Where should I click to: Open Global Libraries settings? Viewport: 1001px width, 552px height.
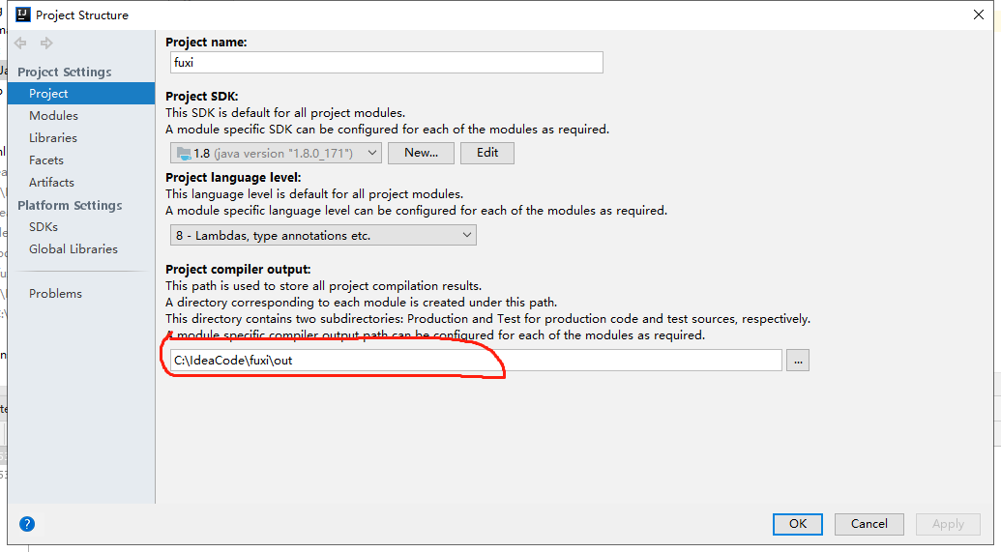(x=74, y=248)
